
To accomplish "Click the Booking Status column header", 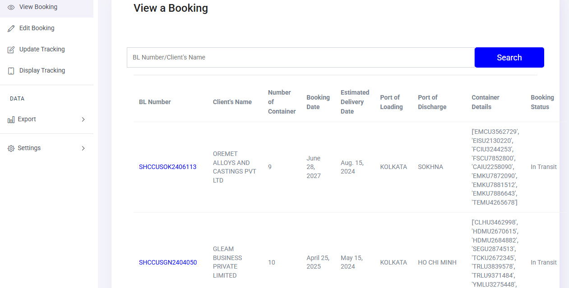I will click(x=542, y=102).
